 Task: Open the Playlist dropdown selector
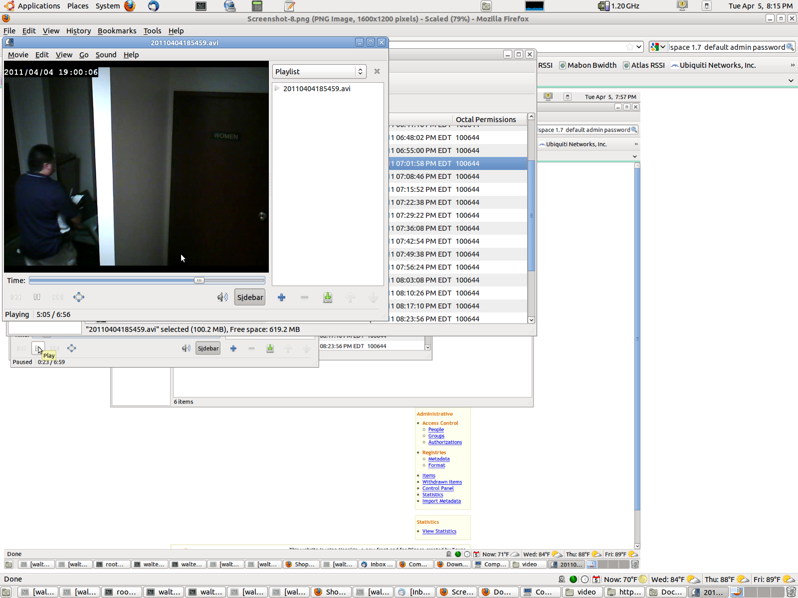pos(319,71)
